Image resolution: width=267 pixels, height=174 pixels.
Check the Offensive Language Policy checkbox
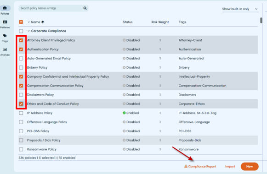click(21, 122)
